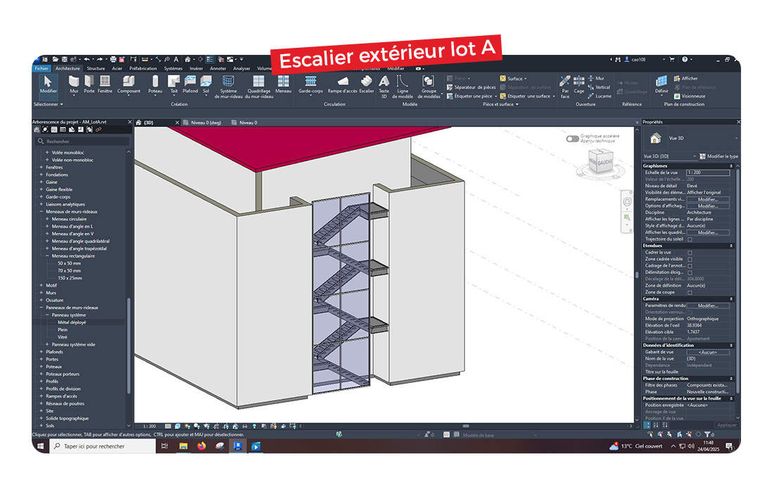Image resolution: width=772 pixels, height=490 pixels.
Task: Check the Cadrer la vue checkbox
Action: [x=690, y=253]
